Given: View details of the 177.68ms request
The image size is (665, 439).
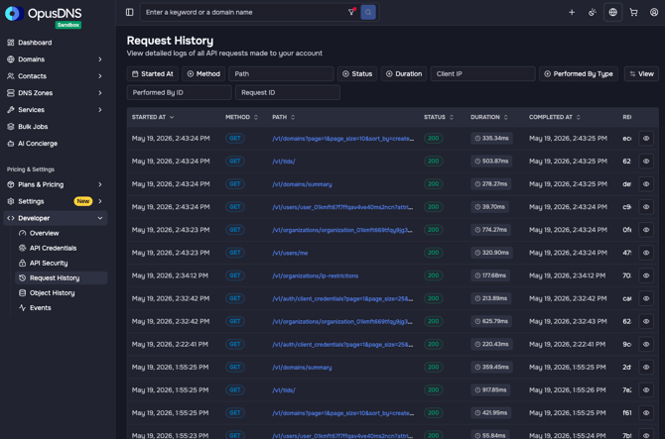Looking at the screenshot, I should click(x=646, y=275).
